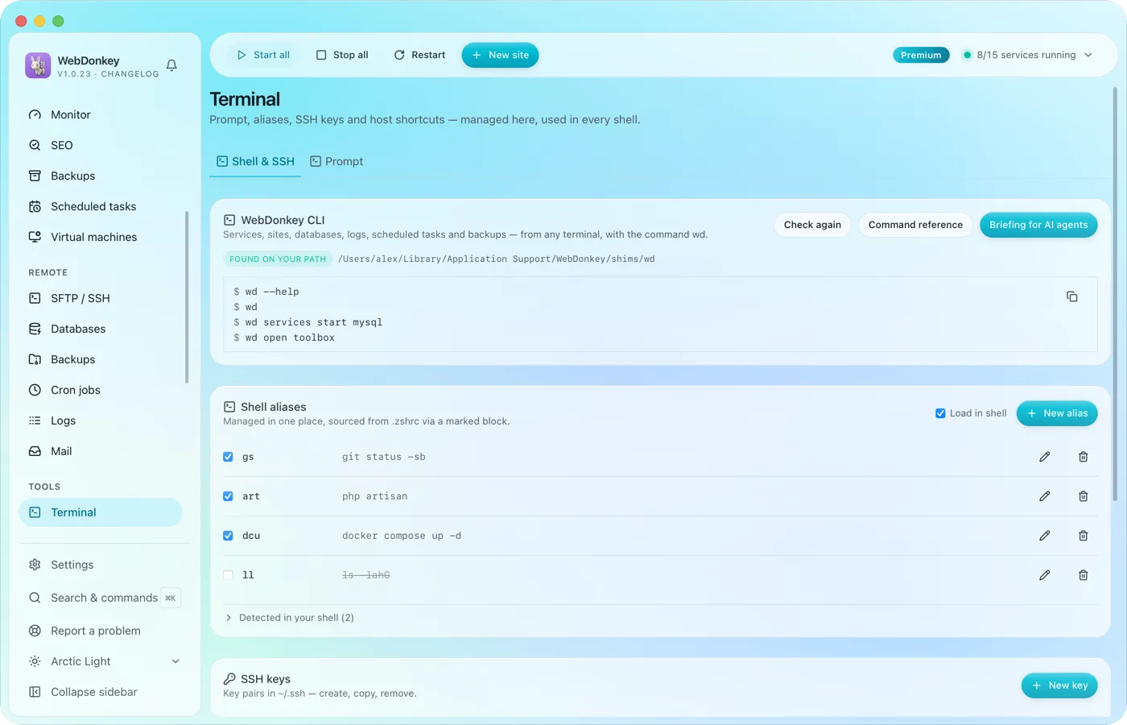This screenshot has width=1127, height=725.
Task: Edit the art alias
Action: 1044,496
